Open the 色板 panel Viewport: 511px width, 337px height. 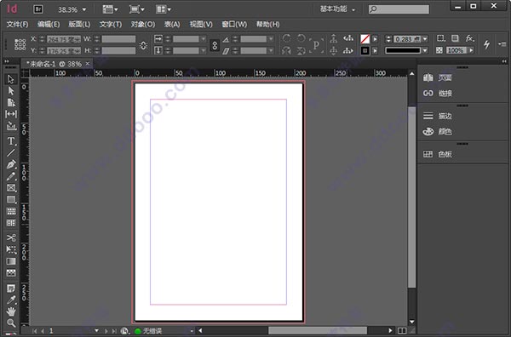pyautogui.click(x=438, y=154)
